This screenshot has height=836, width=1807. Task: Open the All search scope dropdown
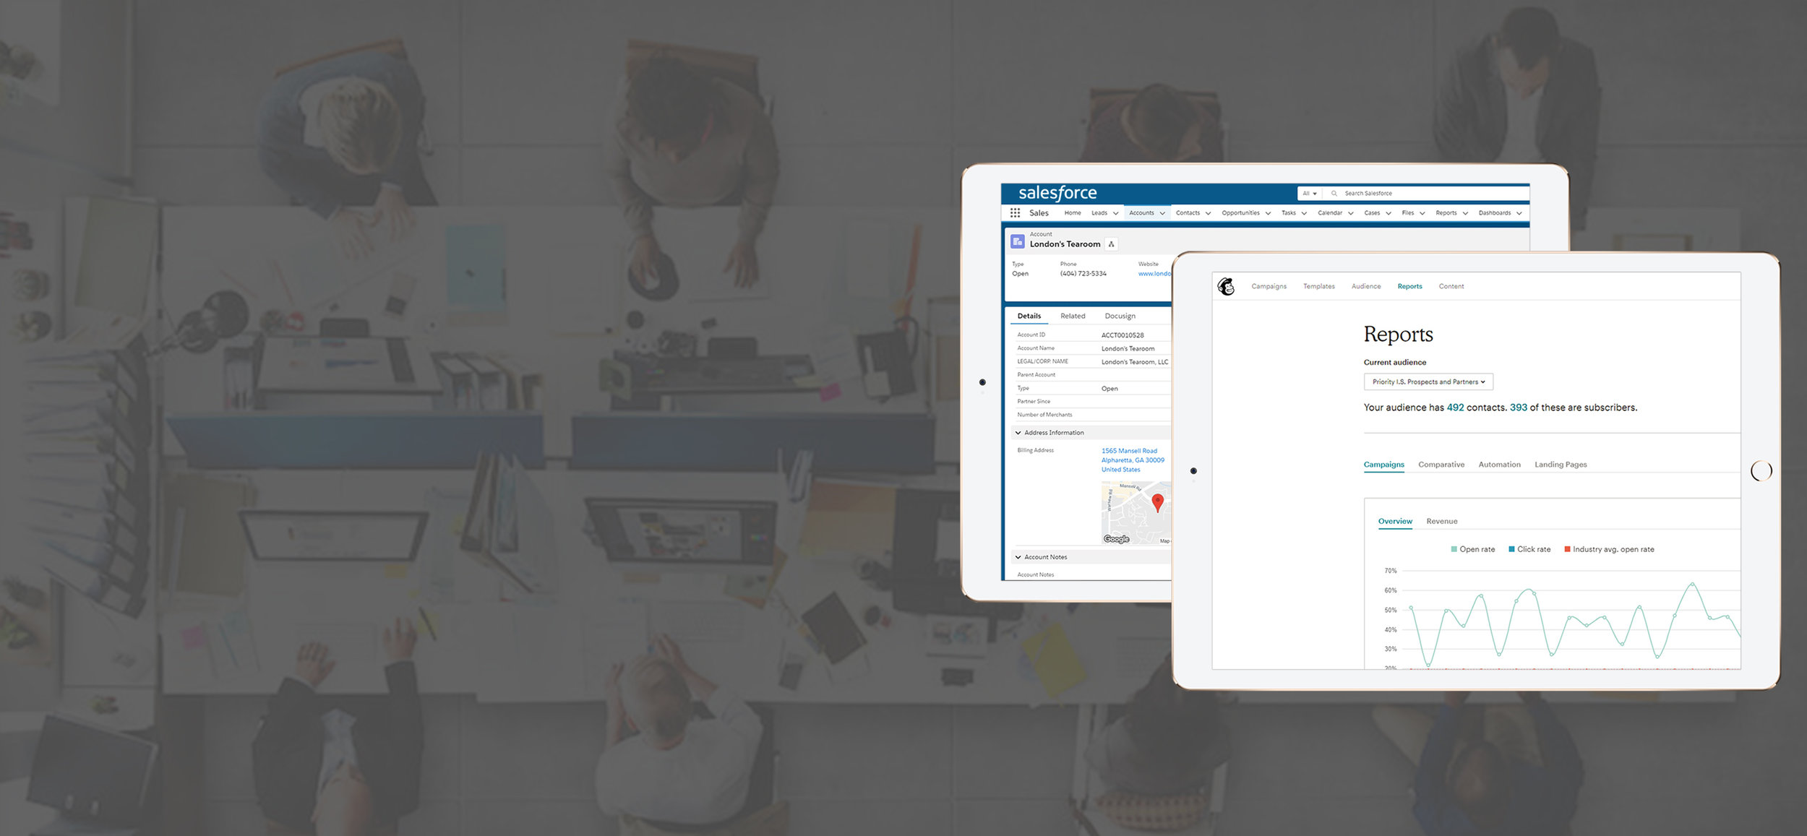click(1310, 194)
